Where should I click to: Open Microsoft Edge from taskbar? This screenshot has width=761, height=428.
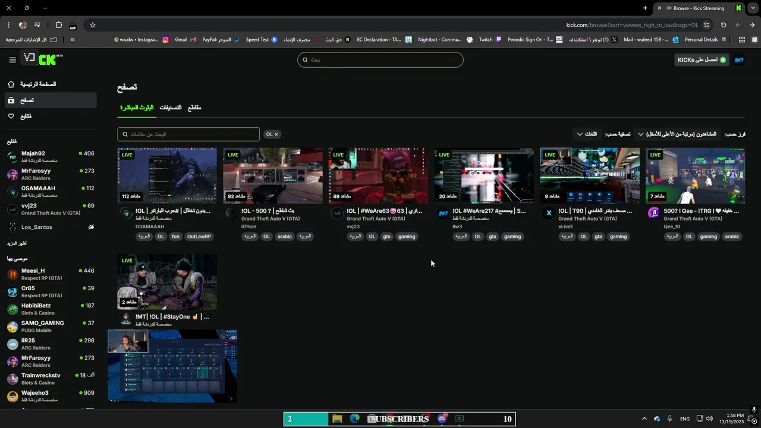coord(355,419)
